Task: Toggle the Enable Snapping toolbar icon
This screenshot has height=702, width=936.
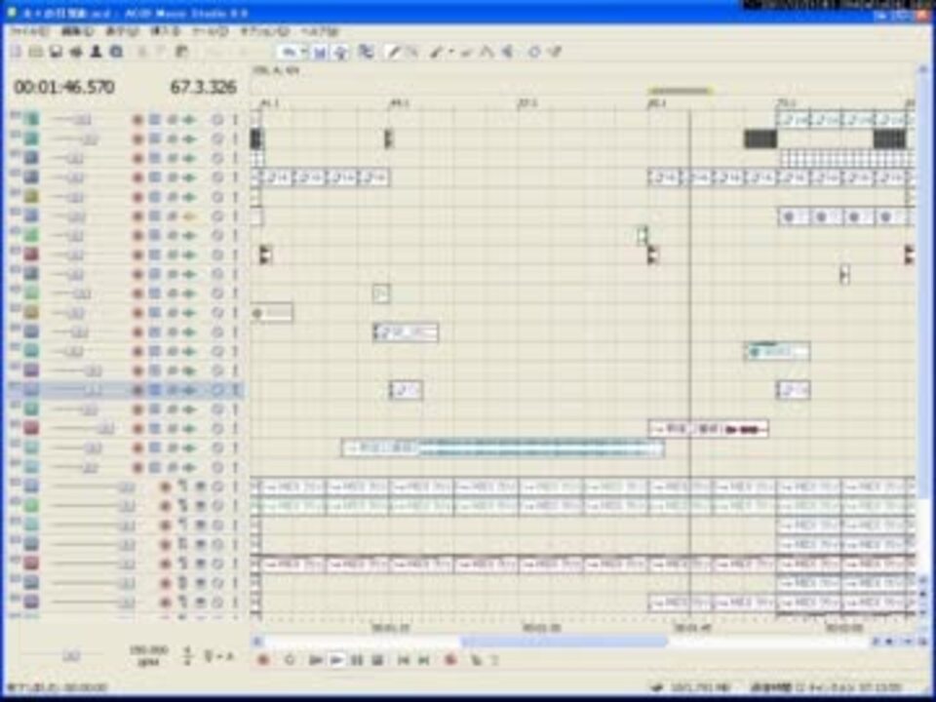Action: (320, 52)
